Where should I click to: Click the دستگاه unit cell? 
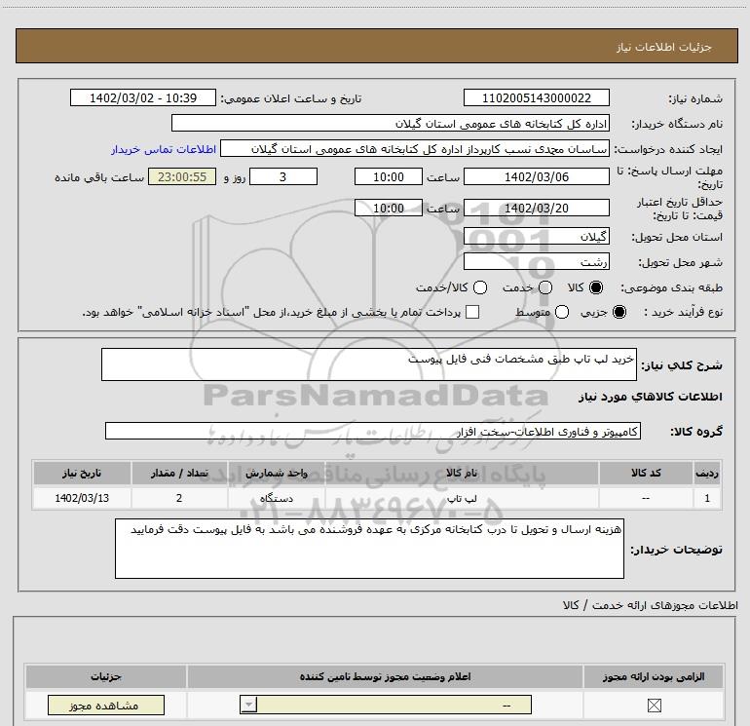277,498
